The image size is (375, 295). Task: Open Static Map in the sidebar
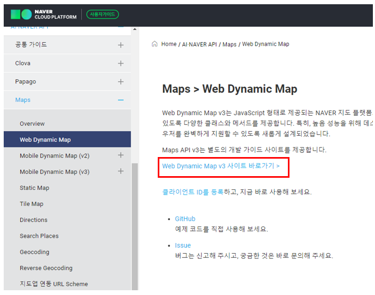tap(35, 188)
